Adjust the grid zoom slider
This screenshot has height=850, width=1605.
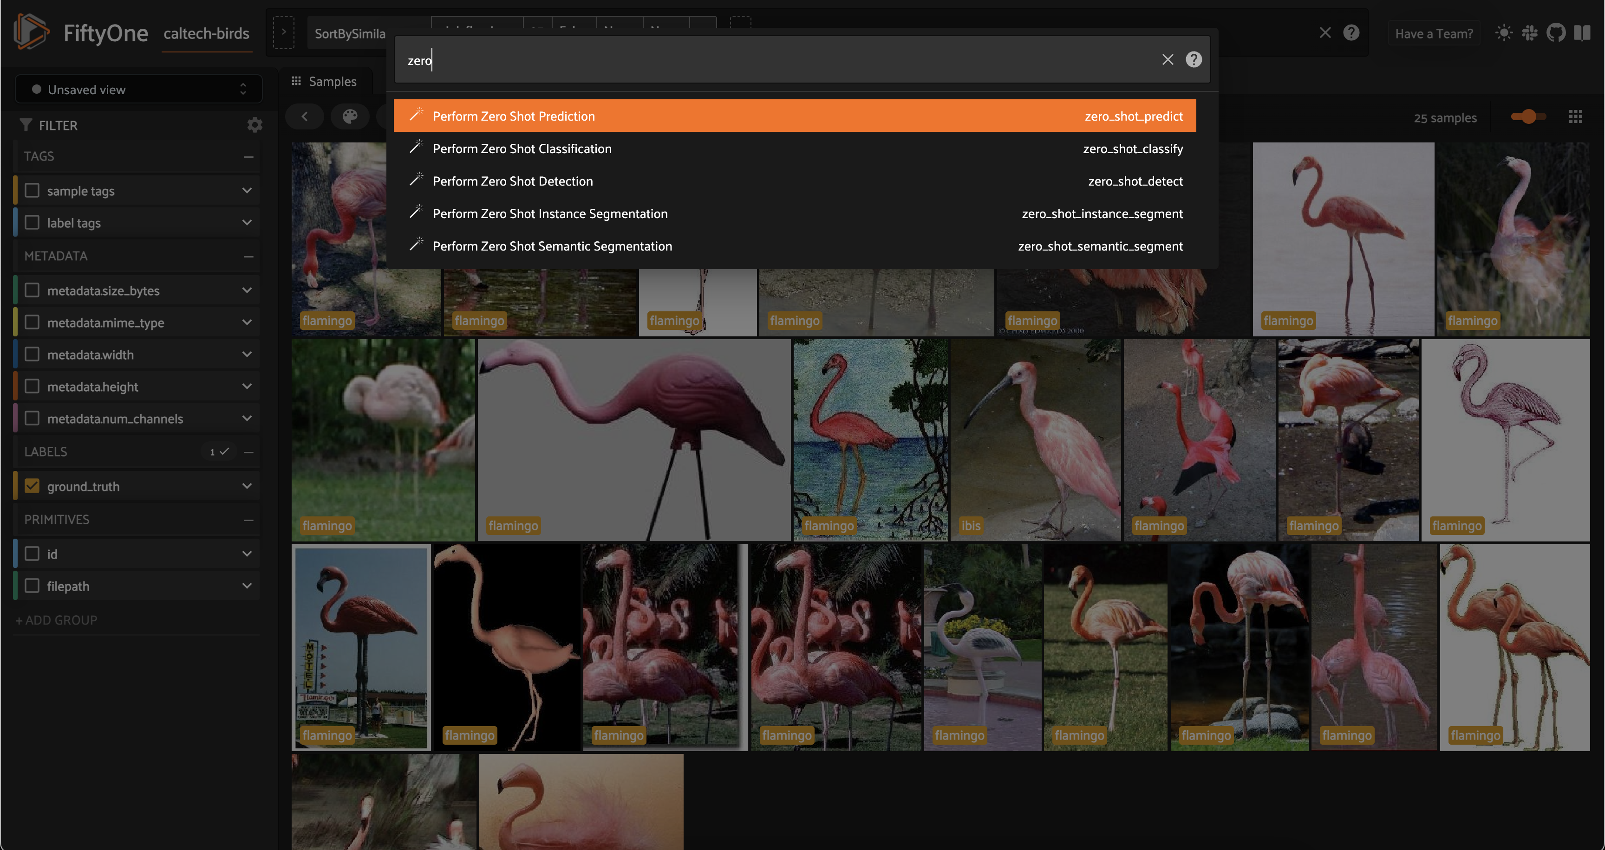(1528, 117)
